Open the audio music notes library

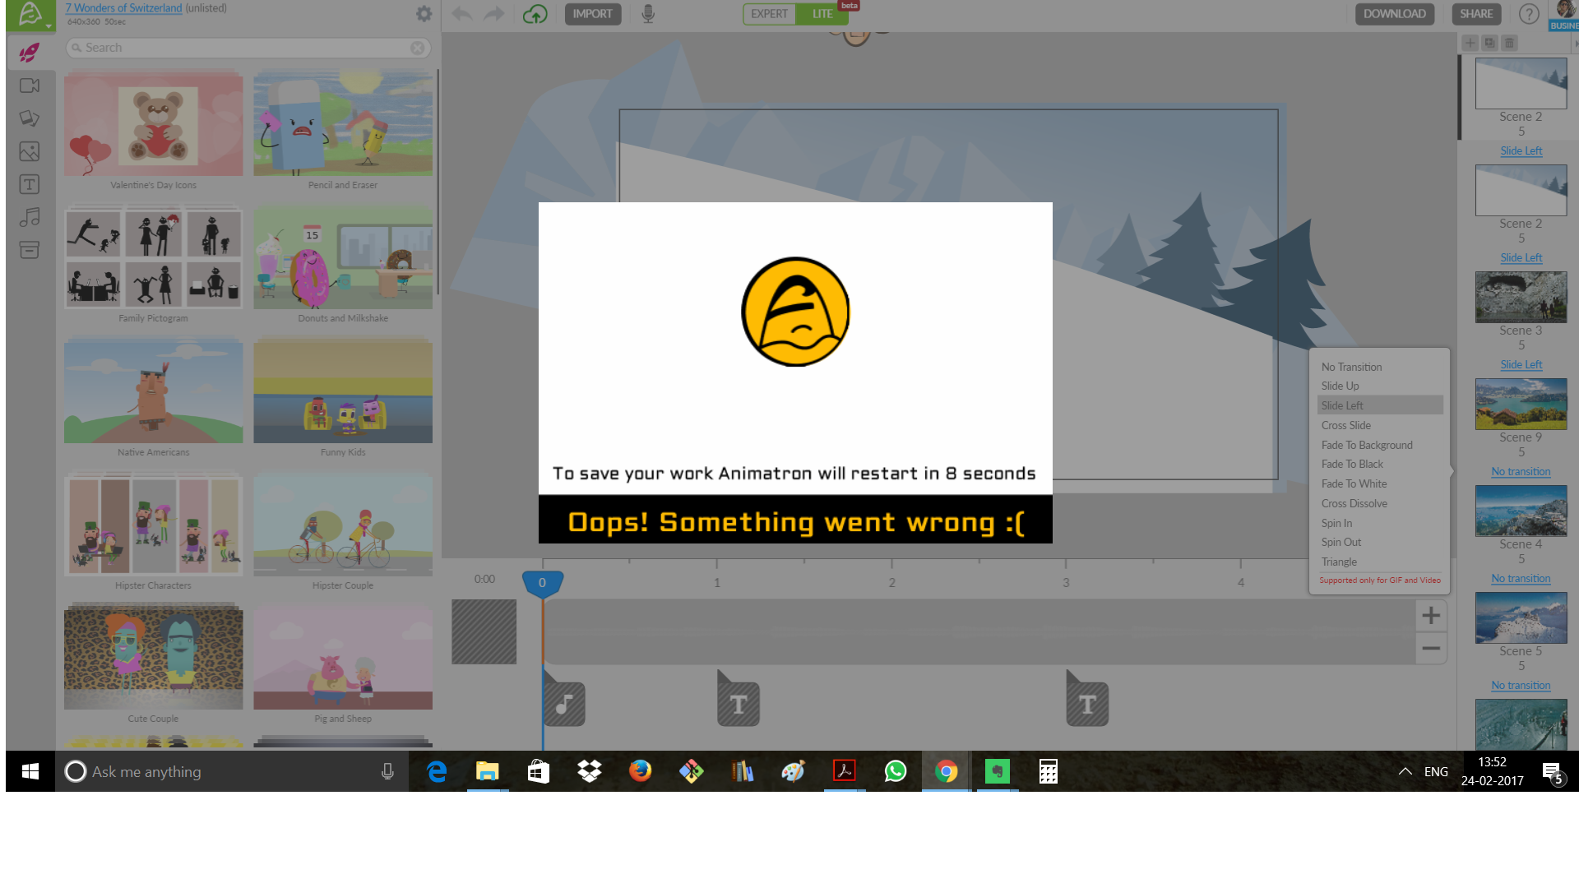[x=30, y=217]
